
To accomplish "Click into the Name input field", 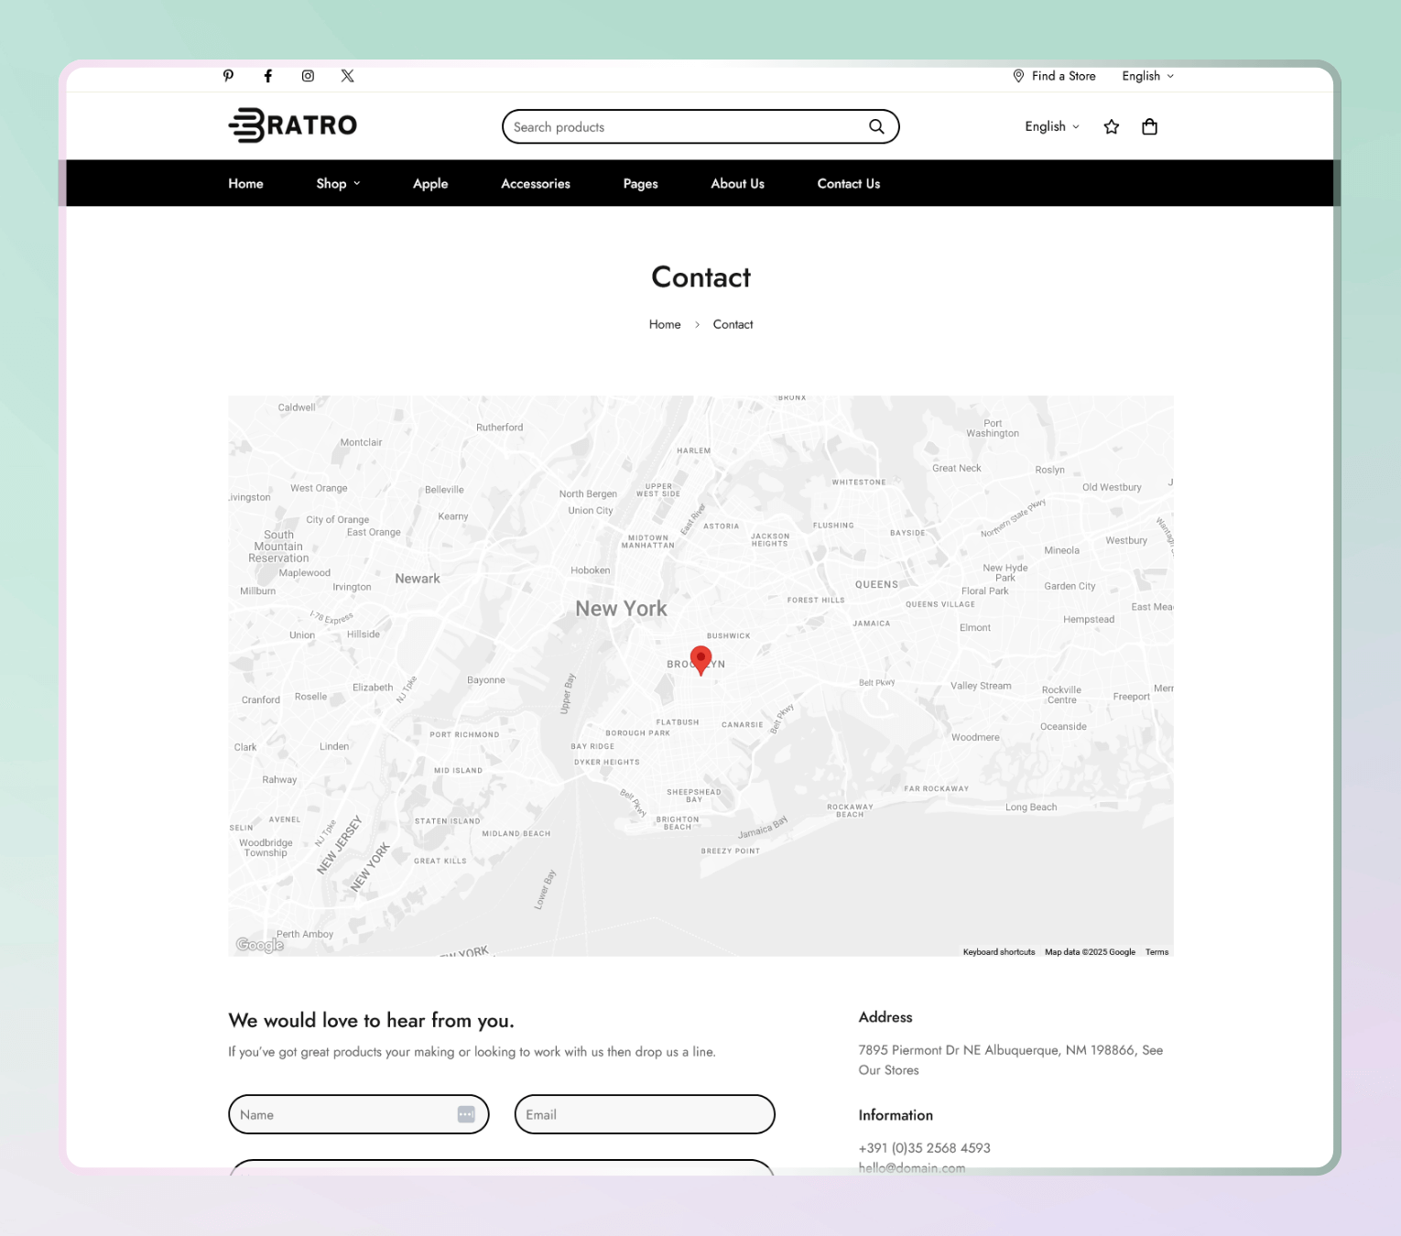I will coord(358,1114).
